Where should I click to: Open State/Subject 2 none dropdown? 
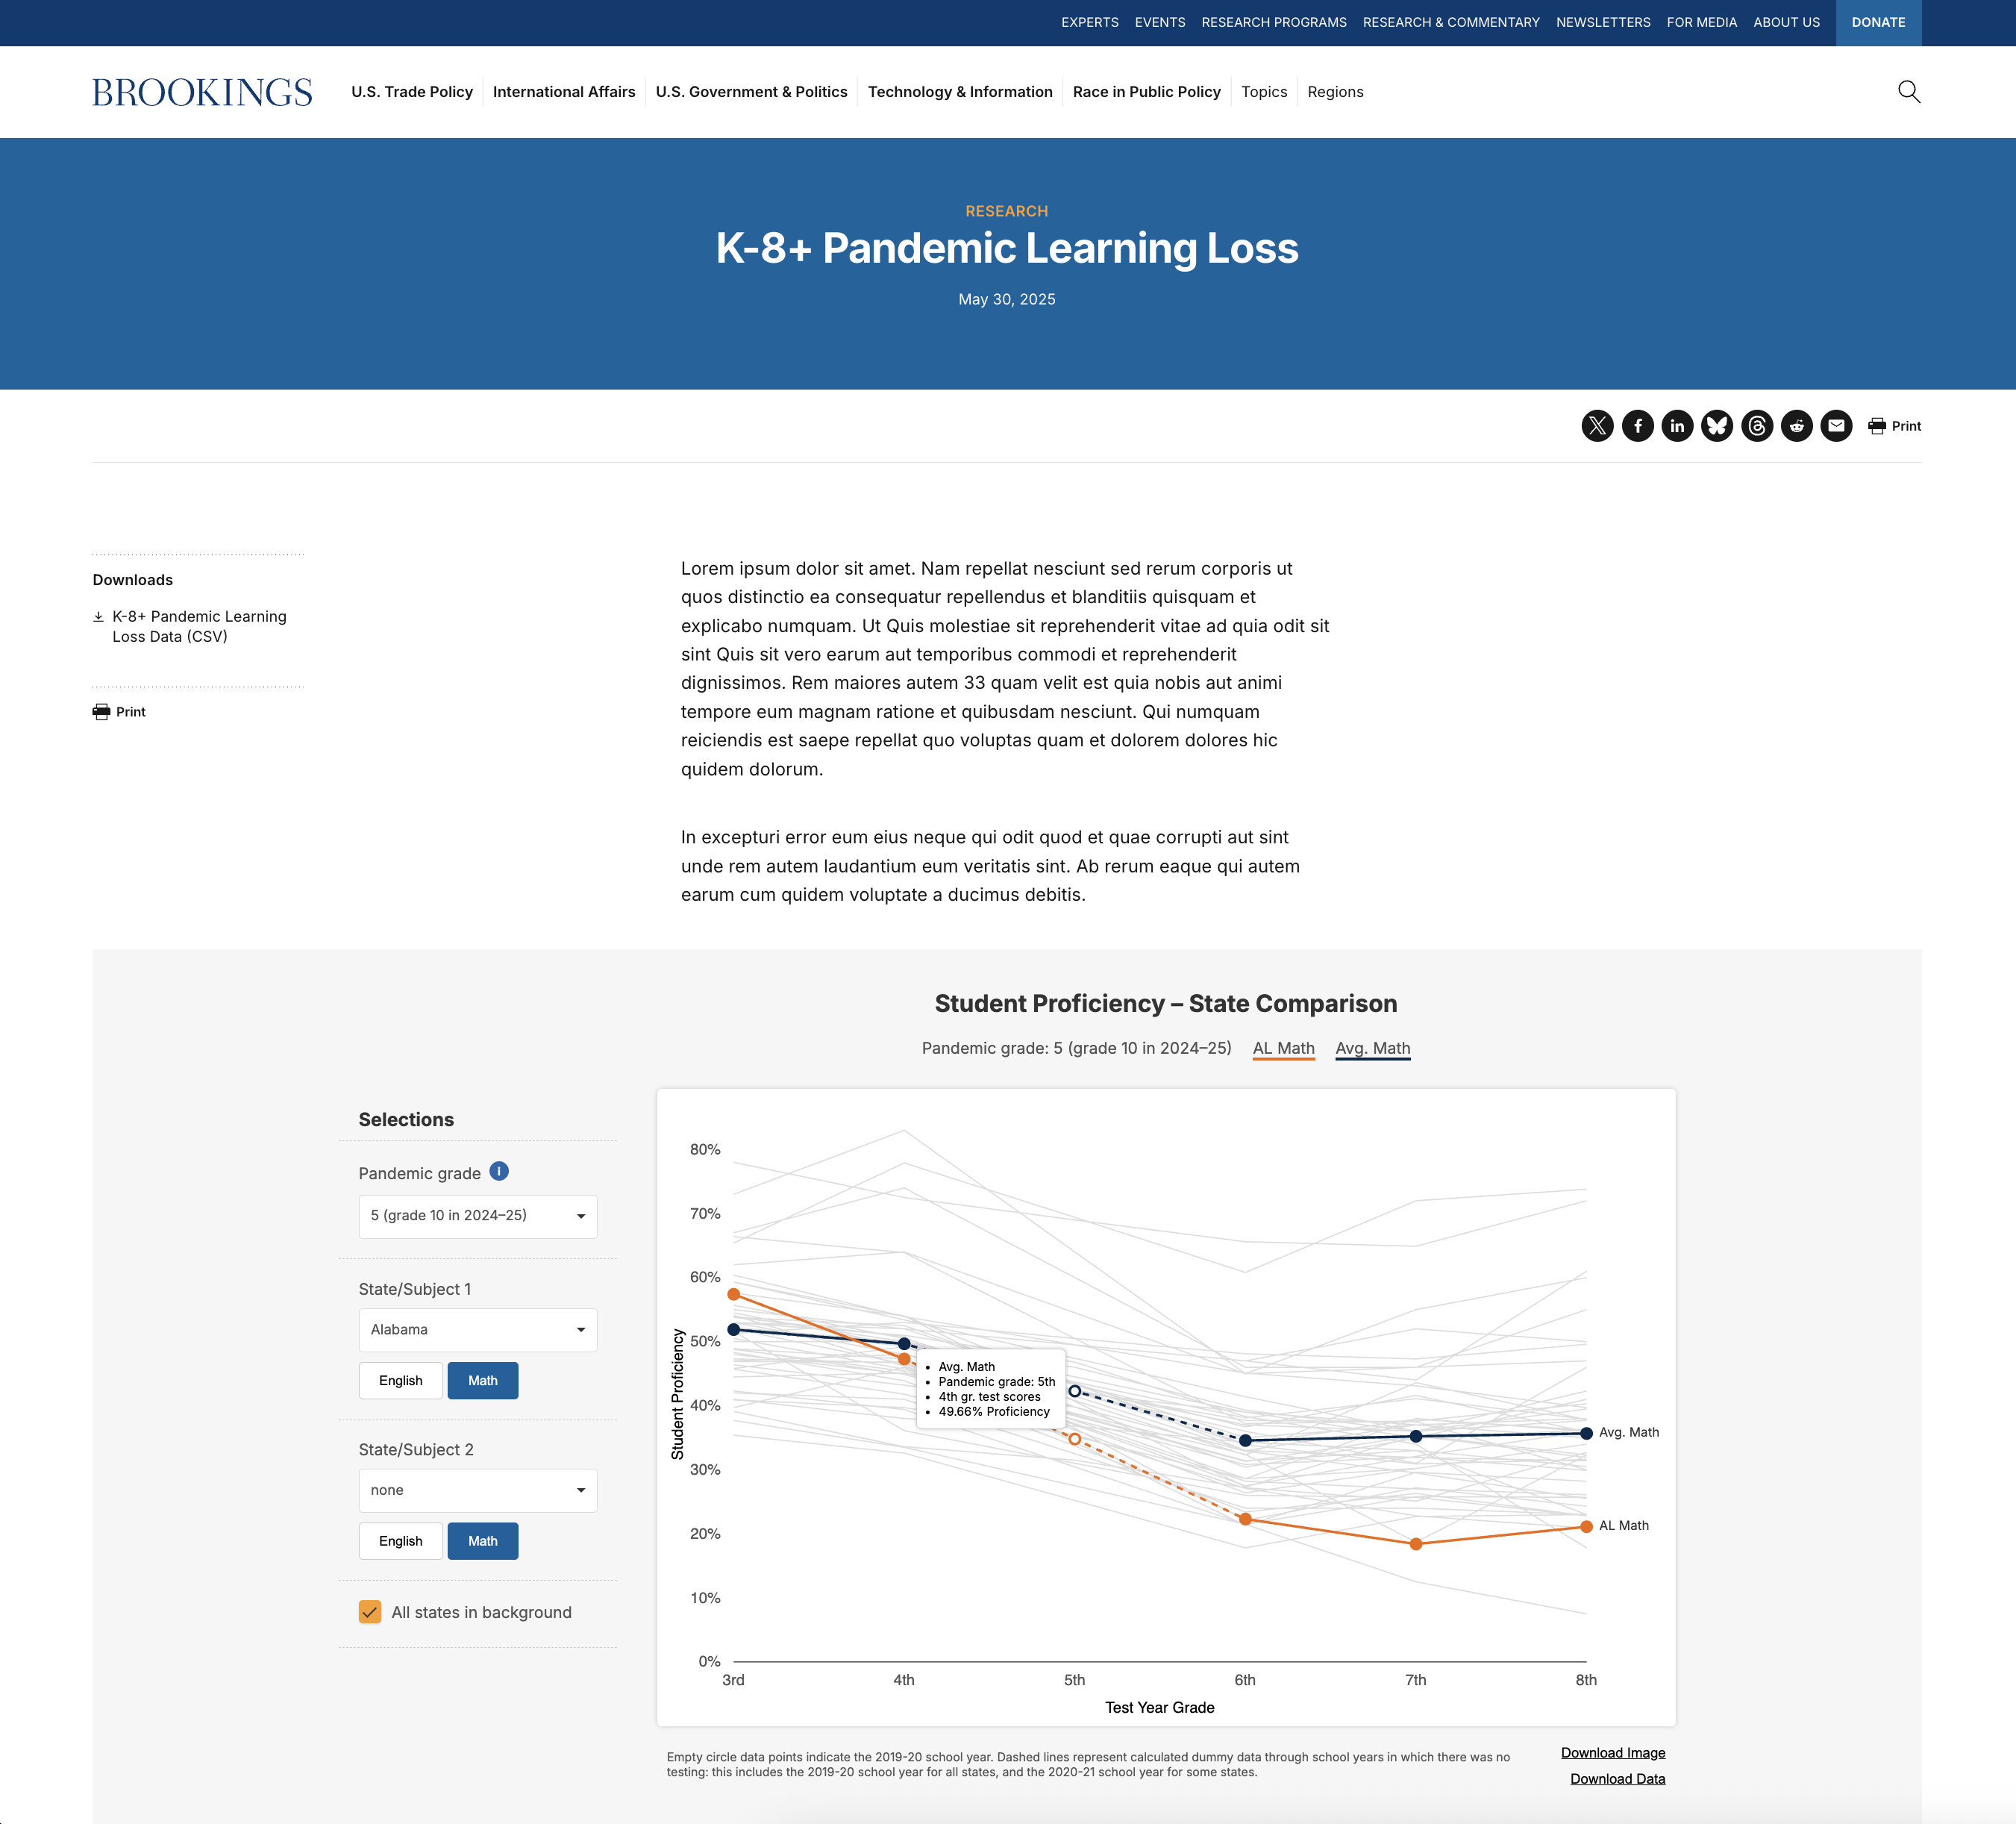pyautogui.click(x=477, y=1490)
